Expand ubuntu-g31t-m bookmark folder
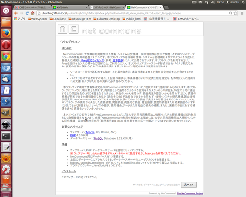 pos(80,19)
